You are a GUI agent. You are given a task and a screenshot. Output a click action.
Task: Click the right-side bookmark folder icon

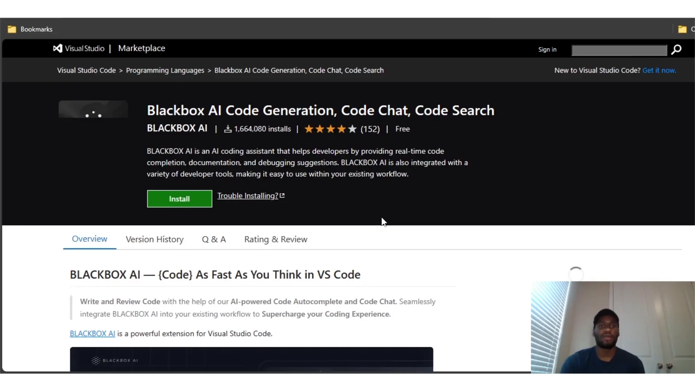pos(682,29)
